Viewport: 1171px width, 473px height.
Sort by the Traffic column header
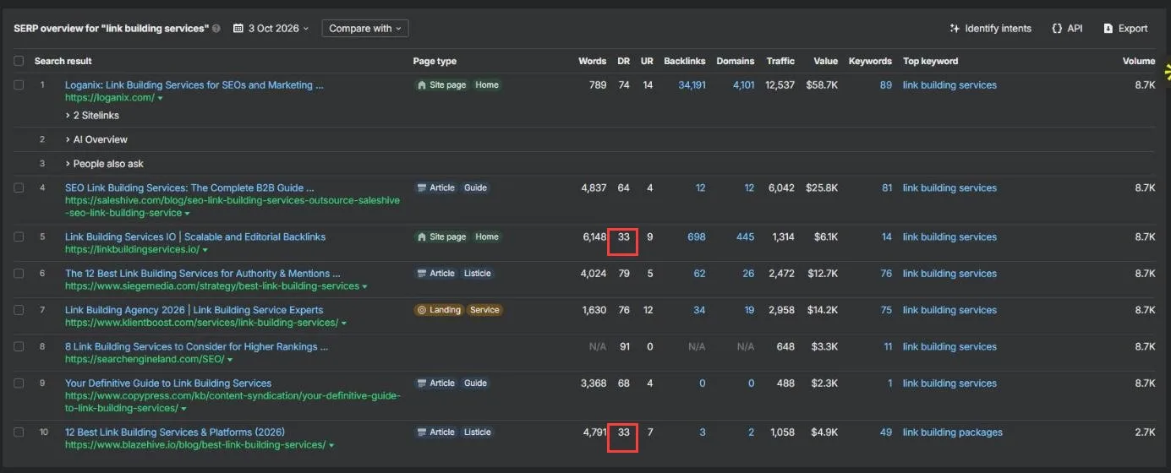click(x=780, y=61)
